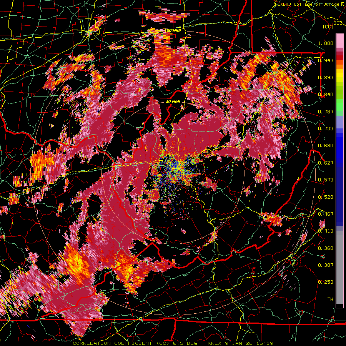
Task: Click the "50 NMI" range ring label
Action: click(173, 102)
